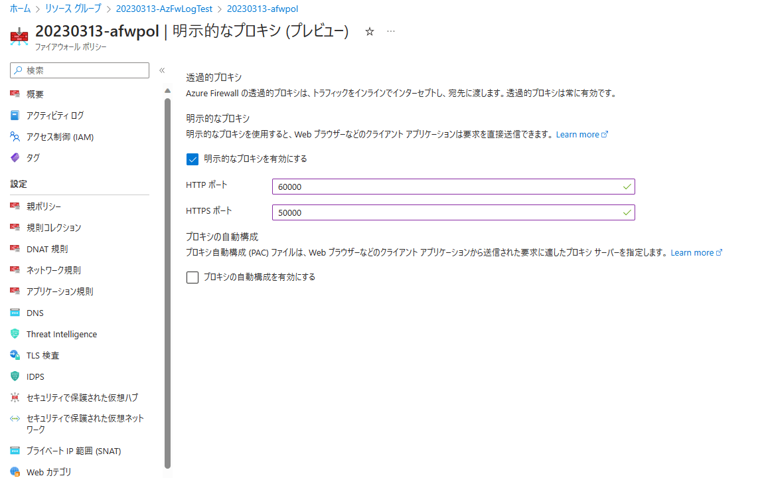
Task: Open 20230313-AzFwLogTest breadcrumb link
Action: [x=164, y=9]
